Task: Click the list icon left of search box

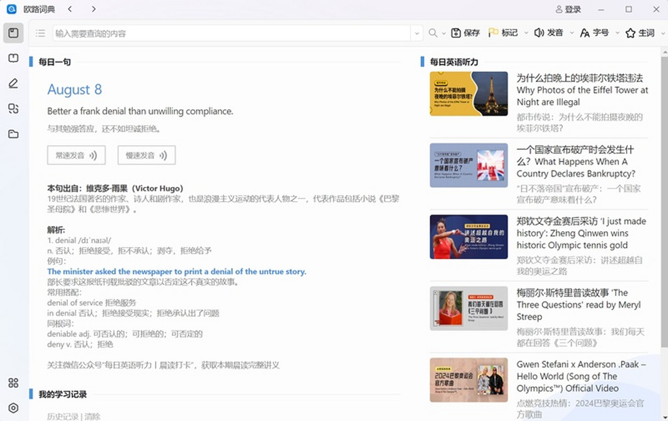Action: 40,33
